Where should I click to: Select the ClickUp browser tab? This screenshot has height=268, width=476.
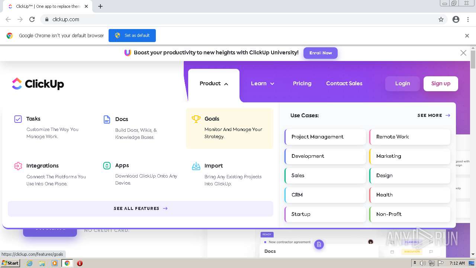(x=48, y=6)
